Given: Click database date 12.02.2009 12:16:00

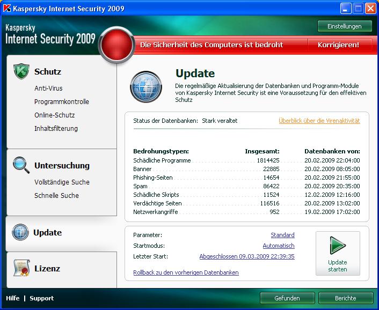Looking at the screenshot, I should [x=332, y=195].
